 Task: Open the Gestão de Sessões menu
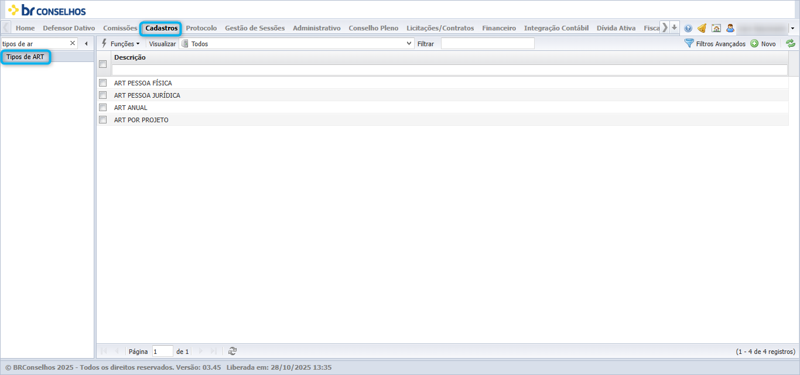tap(255, 27)
